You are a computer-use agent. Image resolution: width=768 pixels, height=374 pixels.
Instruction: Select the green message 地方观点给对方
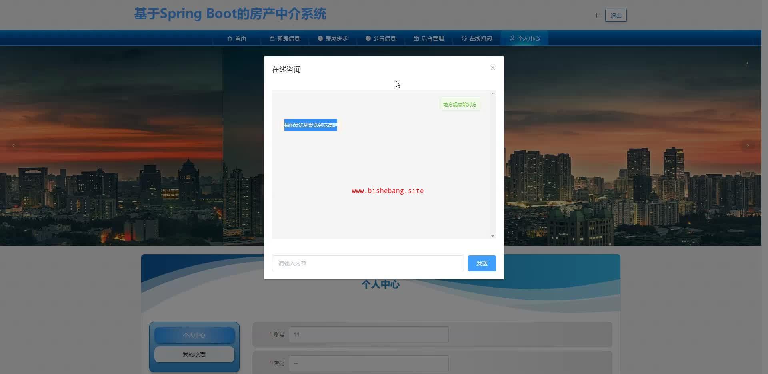pos(460,105)
